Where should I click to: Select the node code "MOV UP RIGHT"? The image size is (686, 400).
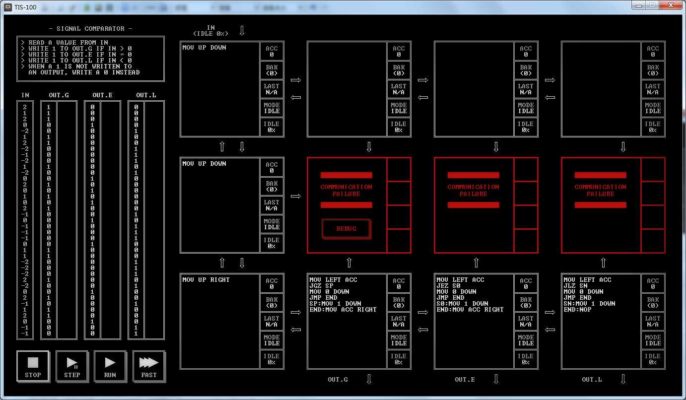pyautogui.click(x=206, y=280)
